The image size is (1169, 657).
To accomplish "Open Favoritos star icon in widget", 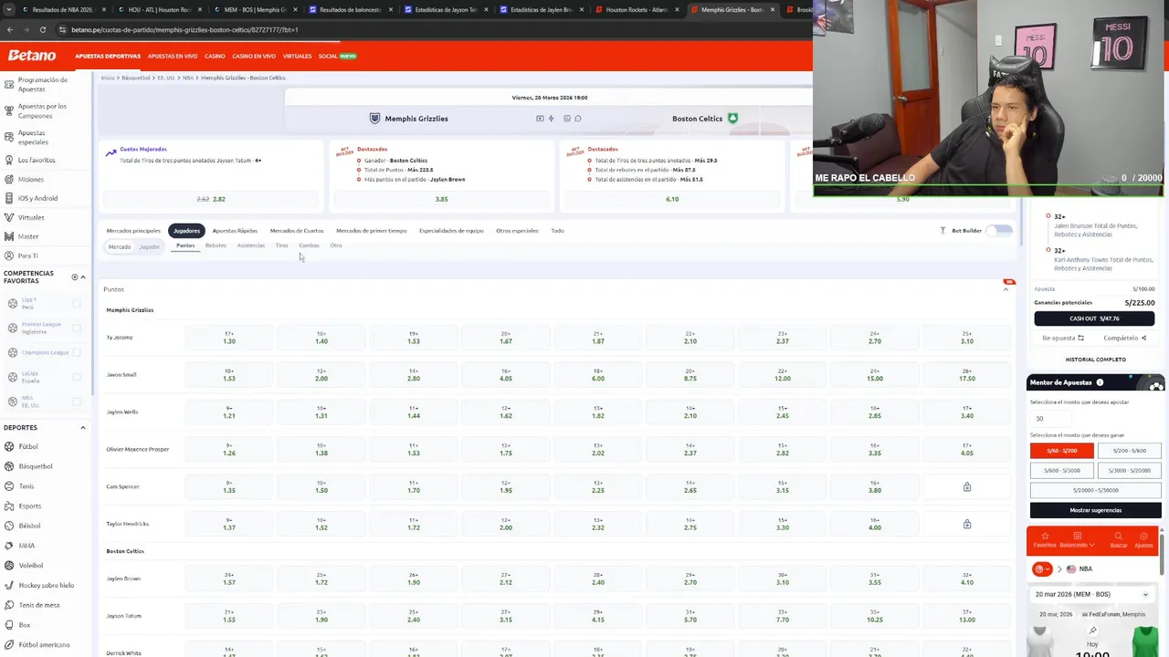I will (1045, 536).
